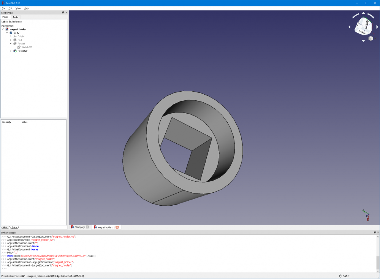Expand the Pocket001 tree node
Screen dimensions: 380x279
pos(11,51)
